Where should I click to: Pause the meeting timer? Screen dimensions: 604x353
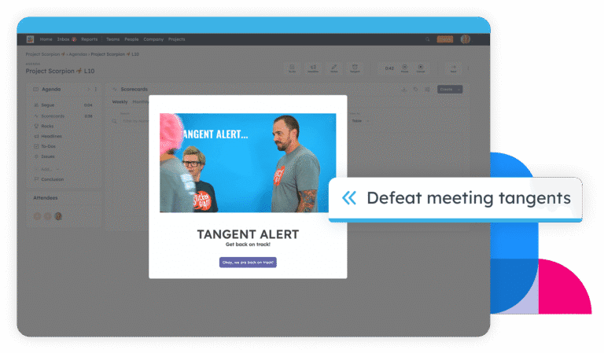(x=404, y=68)
